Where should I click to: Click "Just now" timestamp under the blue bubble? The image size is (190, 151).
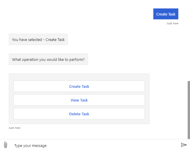pyautogui.click(x=172, y=23)
